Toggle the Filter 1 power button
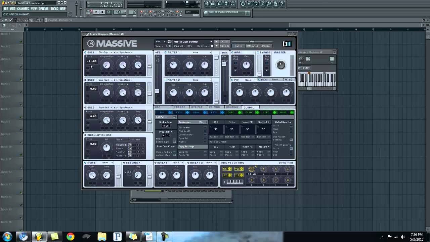This screenshot has width=430, height=242. click(x=166, y=52)
